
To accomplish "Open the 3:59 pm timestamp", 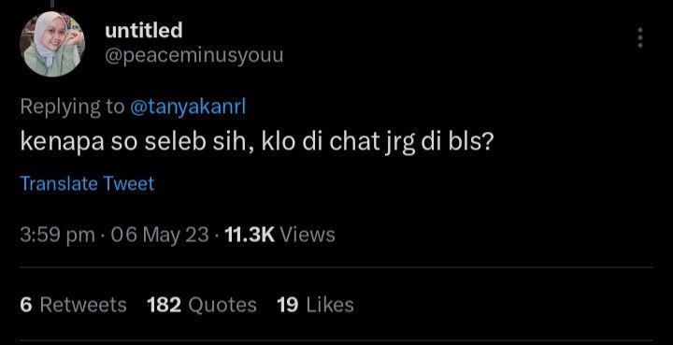I will coord(58,236).
